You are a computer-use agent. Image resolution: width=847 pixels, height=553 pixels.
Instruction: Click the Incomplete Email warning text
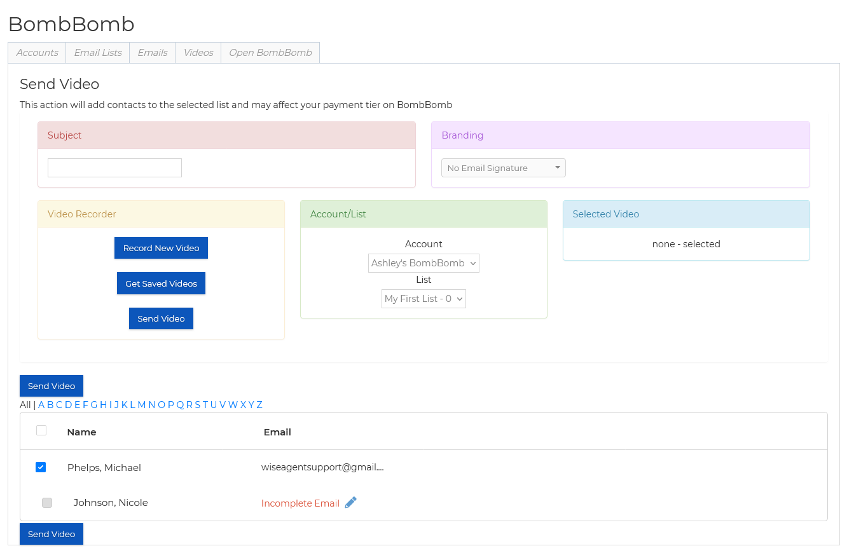[x=300, y=503]
